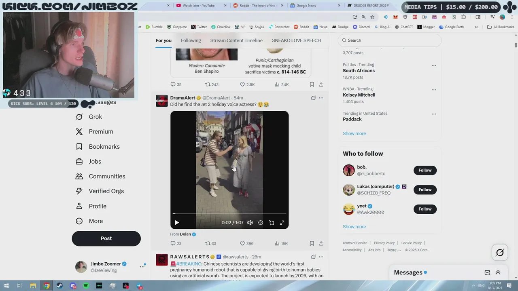This screenshot has height=291, width=518.
Task: Open Steam from the taskbar
Action: 59,286
